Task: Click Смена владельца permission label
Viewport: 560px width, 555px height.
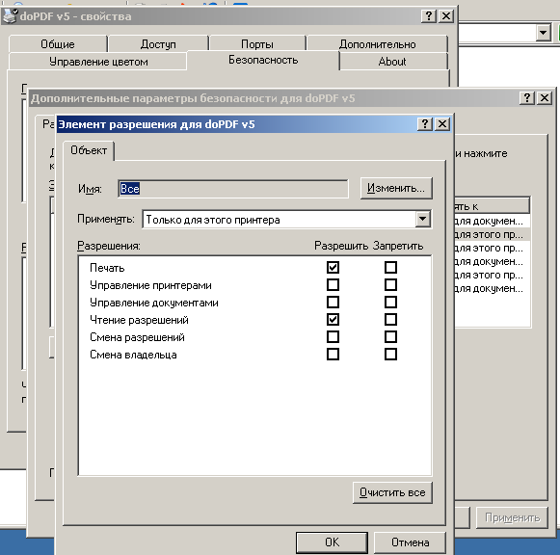Action: (133, 355)
